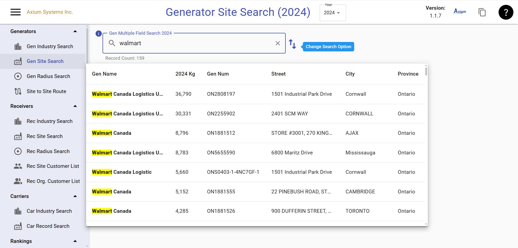Click the Rec Site Customer List people icon
Viewport: 518px width, 248px height.
click(x=18, y=166)
